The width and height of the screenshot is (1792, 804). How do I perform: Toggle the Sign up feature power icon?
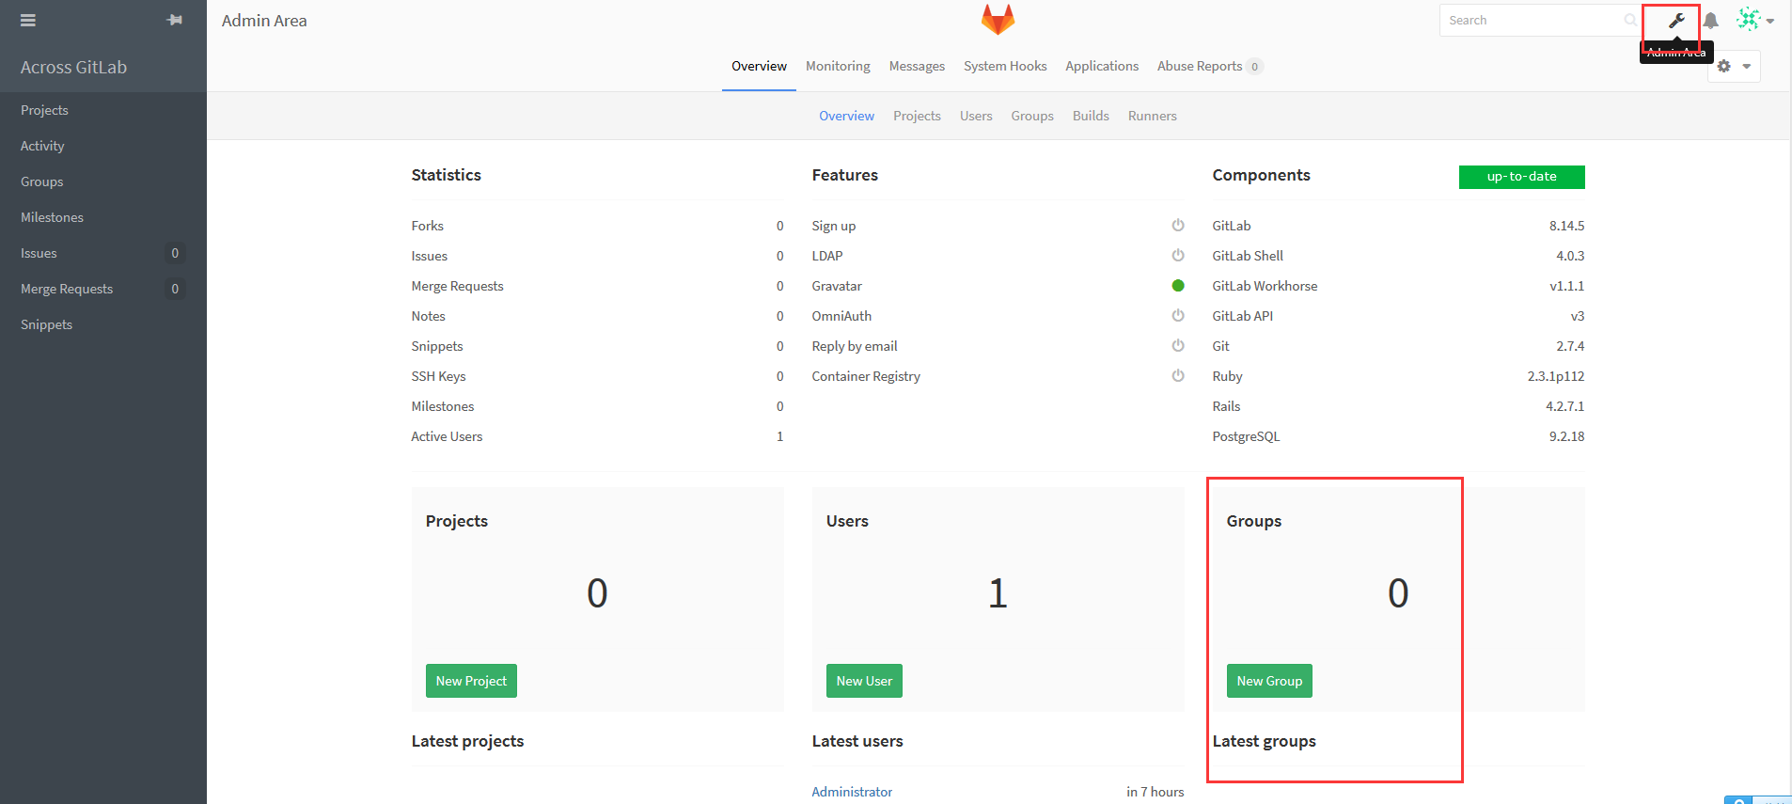1178,226
